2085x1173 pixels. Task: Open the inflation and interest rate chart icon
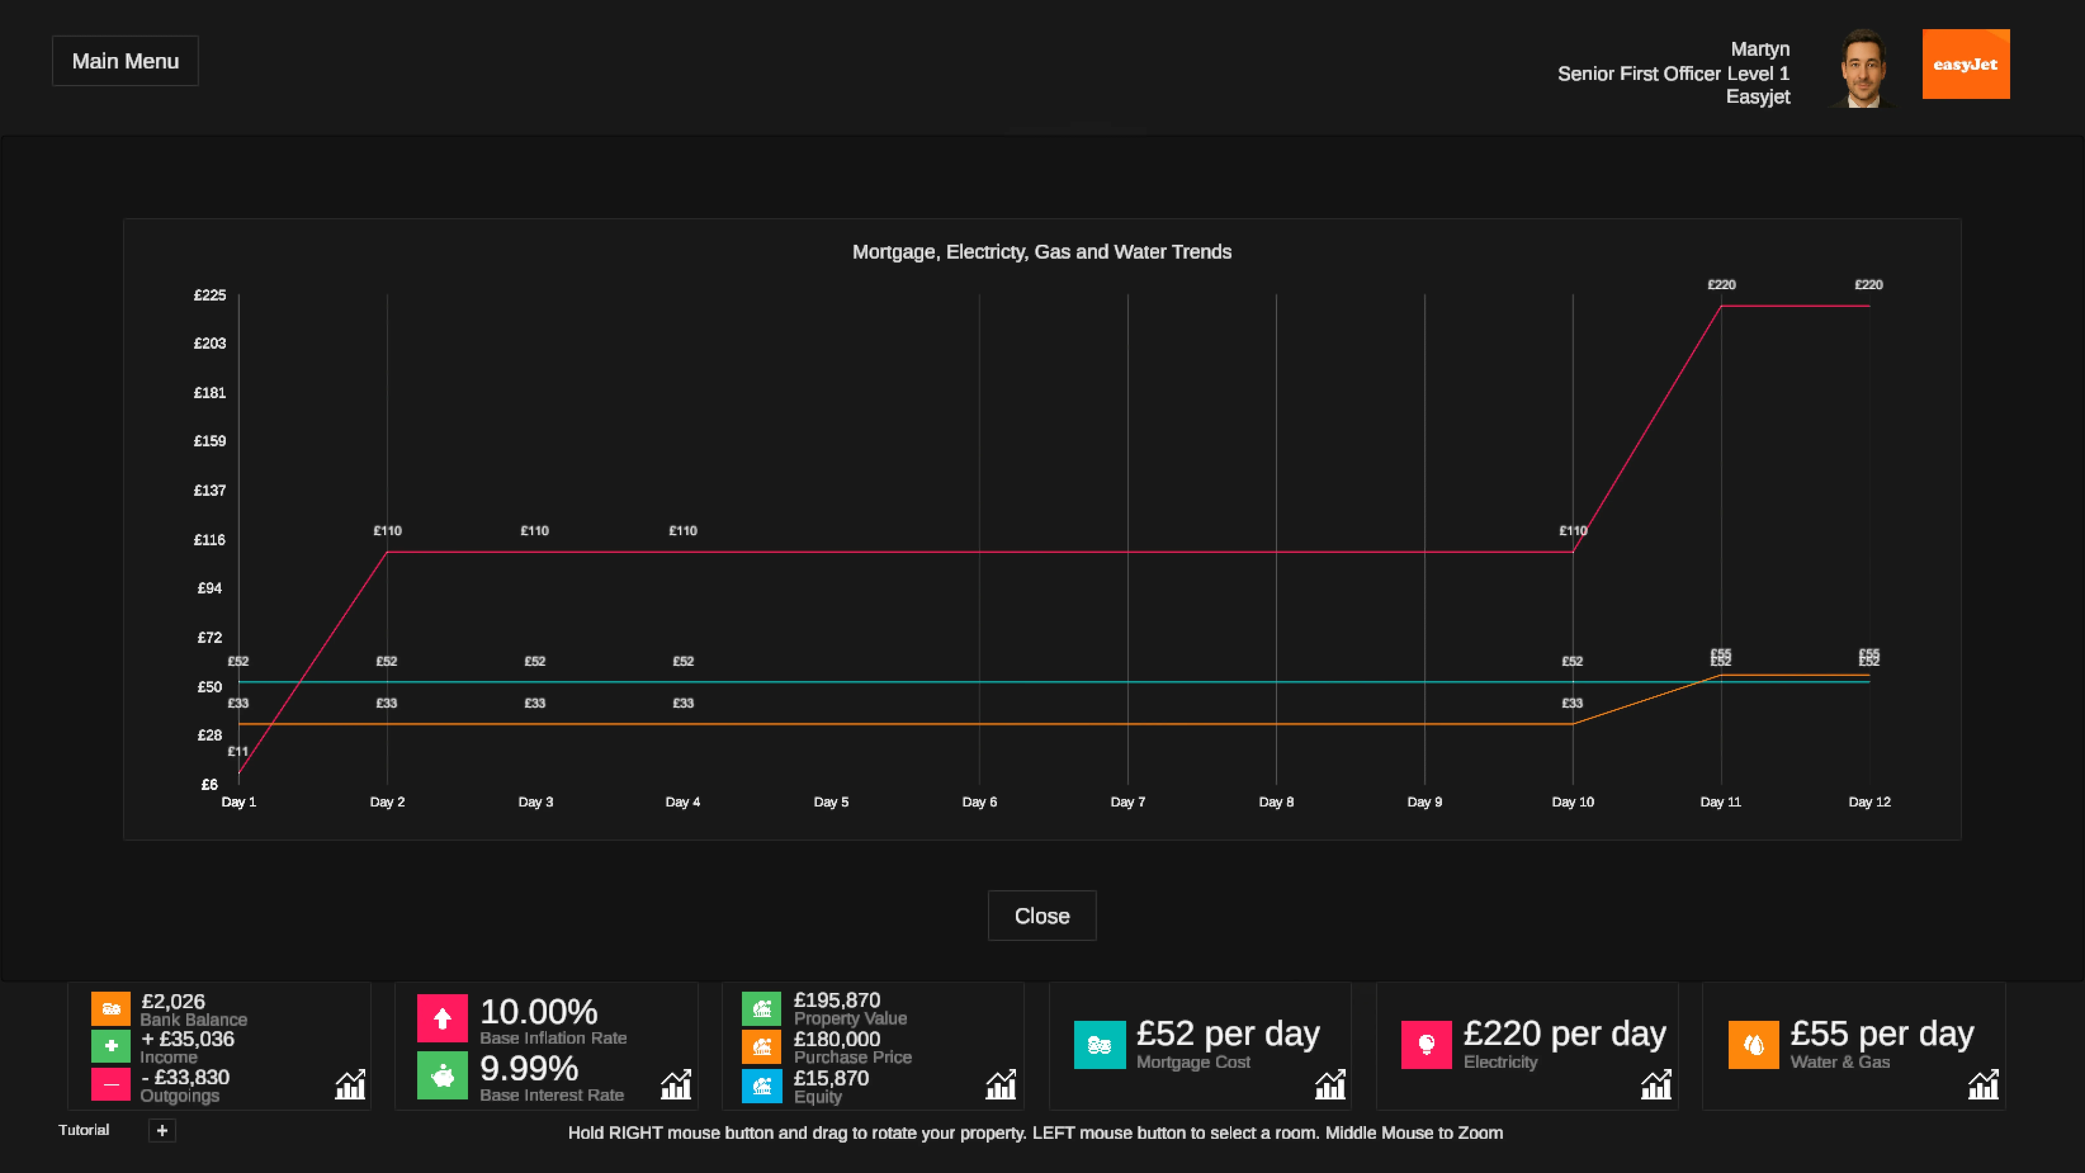click(x=676, y=1084)
